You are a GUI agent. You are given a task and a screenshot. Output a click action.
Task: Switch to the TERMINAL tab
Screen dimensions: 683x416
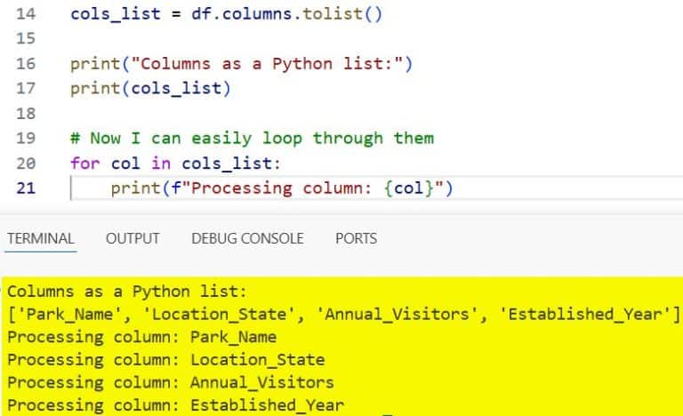point(40,238)
